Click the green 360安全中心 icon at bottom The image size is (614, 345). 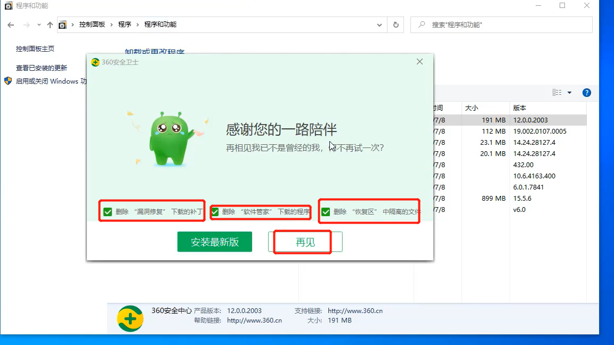pyautogui.click(x=128, y=316)
